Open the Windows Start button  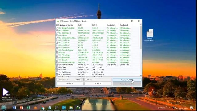click(3, 108)
